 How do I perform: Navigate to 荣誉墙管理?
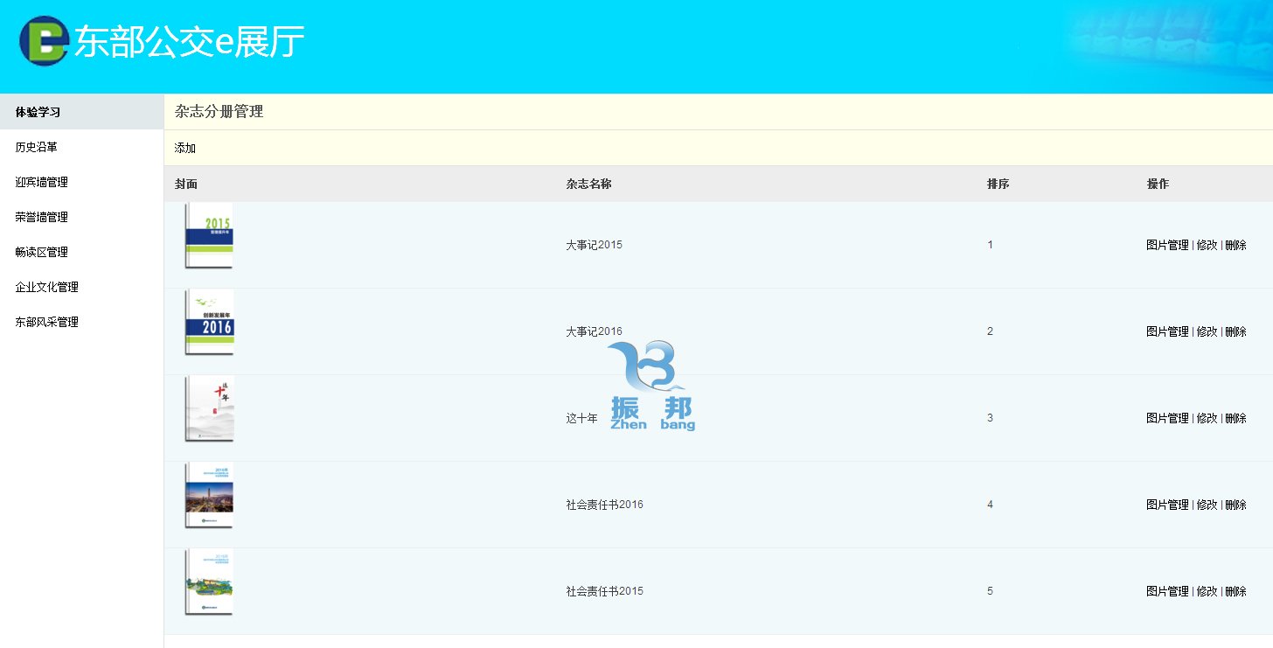(x=41, y=217)
